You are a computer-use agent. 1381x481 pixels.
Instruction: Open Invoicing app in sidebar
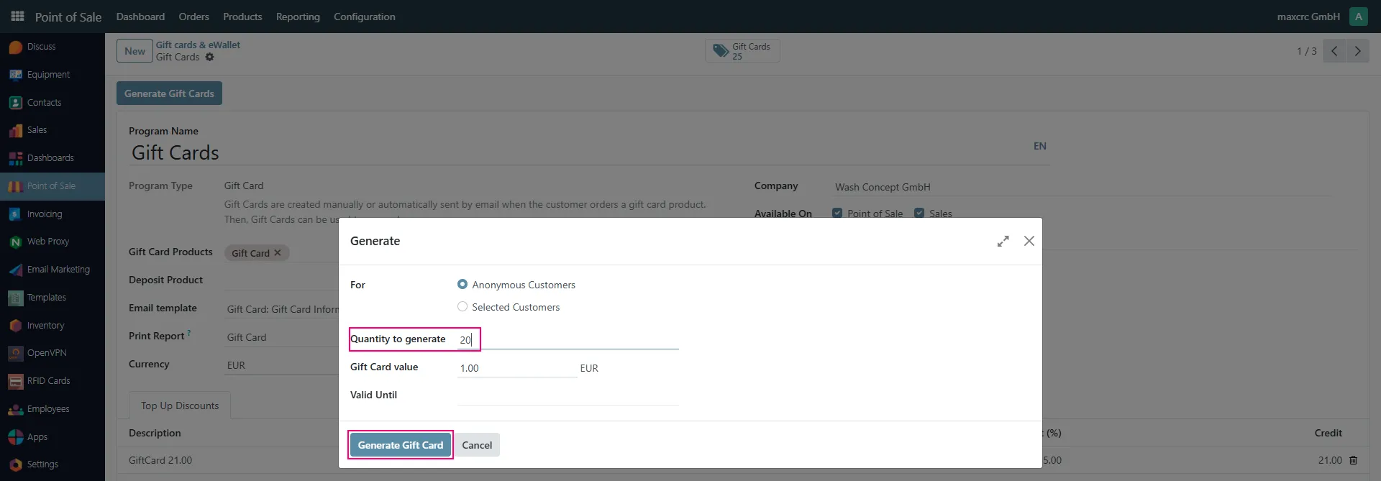53,214
